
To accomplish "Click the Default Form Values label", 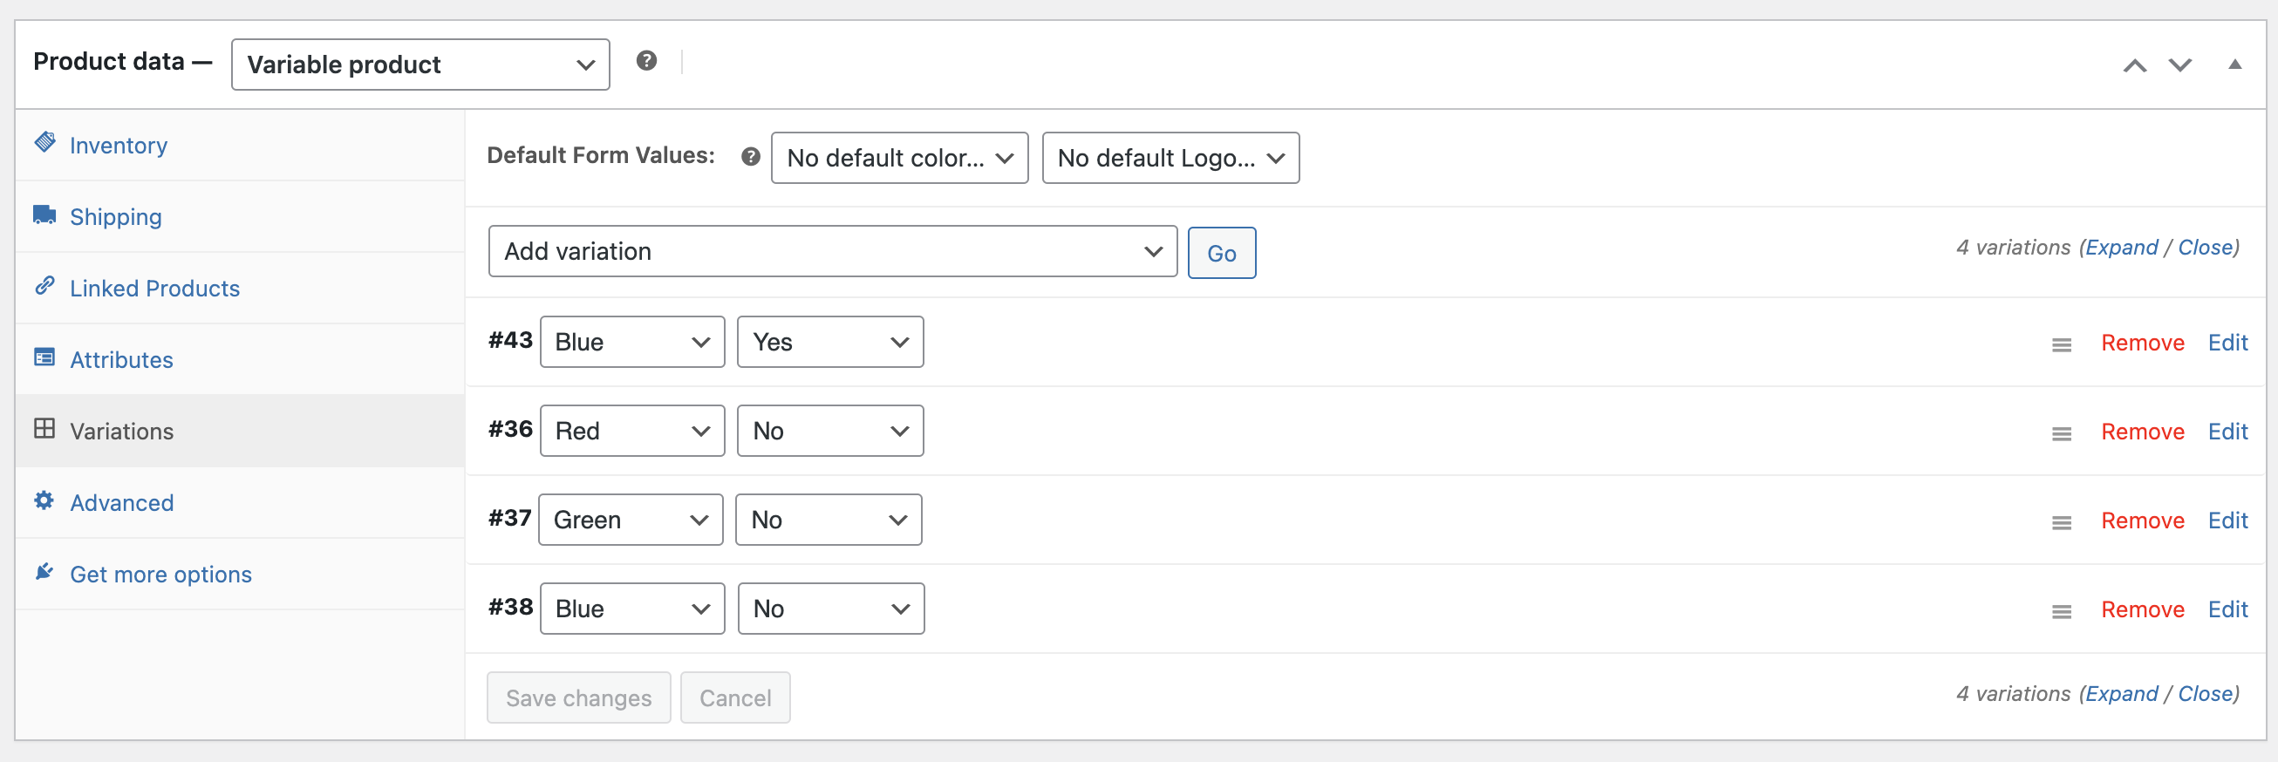I will (600, 155).
